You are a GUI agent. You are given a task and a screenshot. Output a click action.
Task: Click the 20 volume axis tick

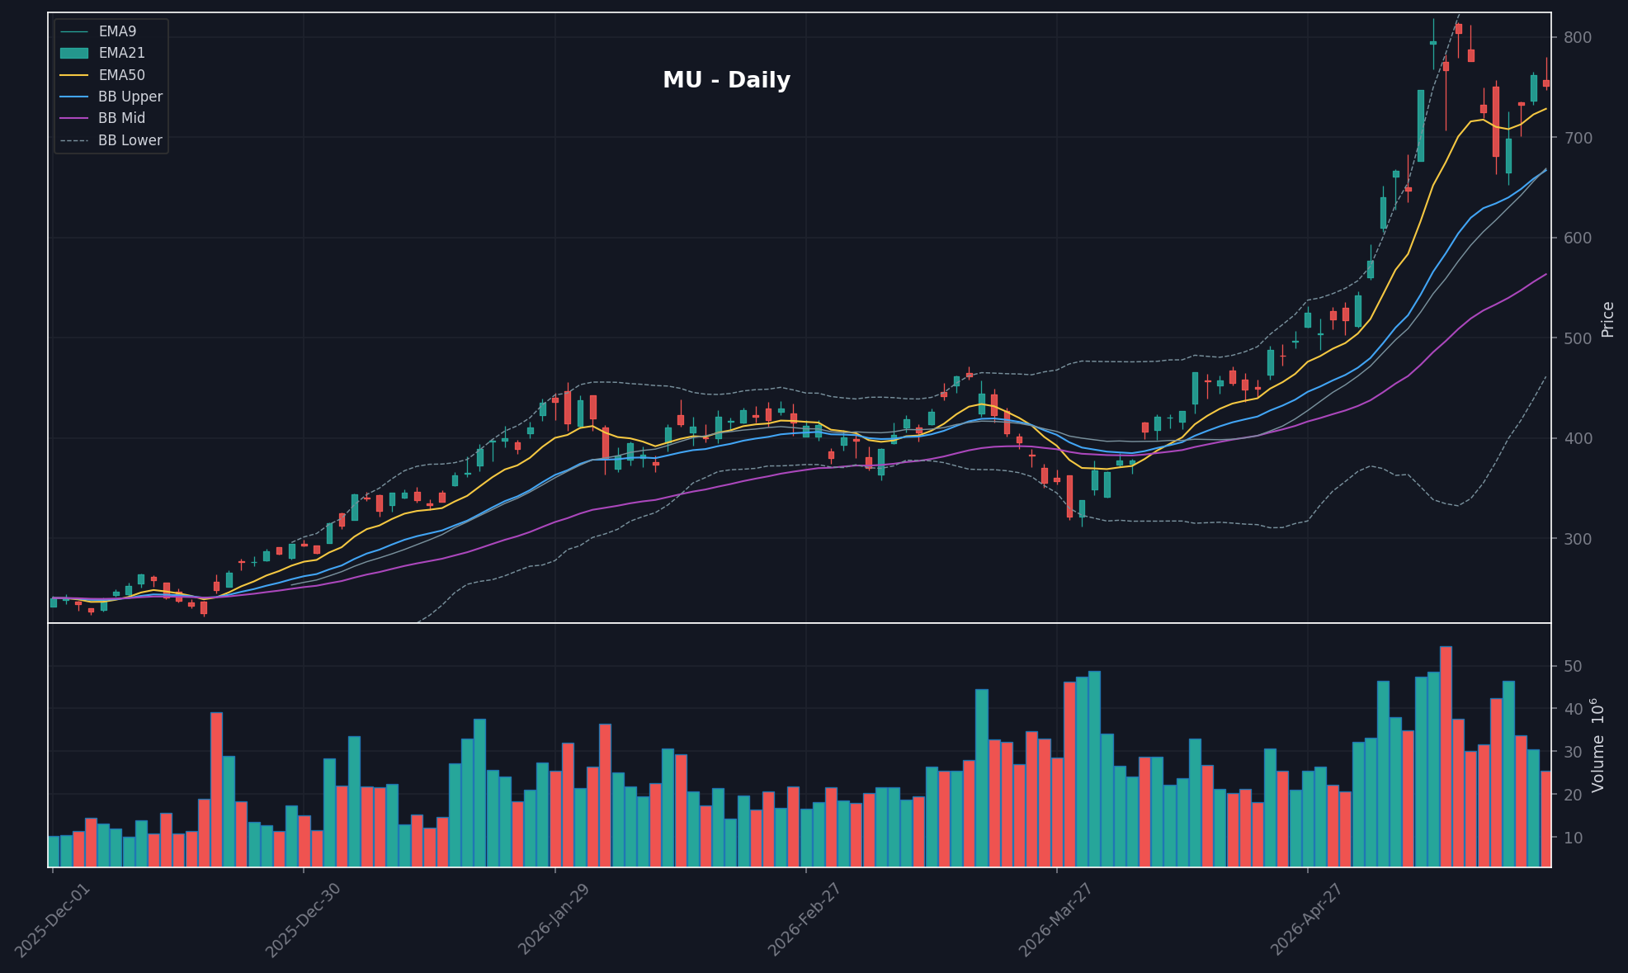click(x=1572, y=796)
